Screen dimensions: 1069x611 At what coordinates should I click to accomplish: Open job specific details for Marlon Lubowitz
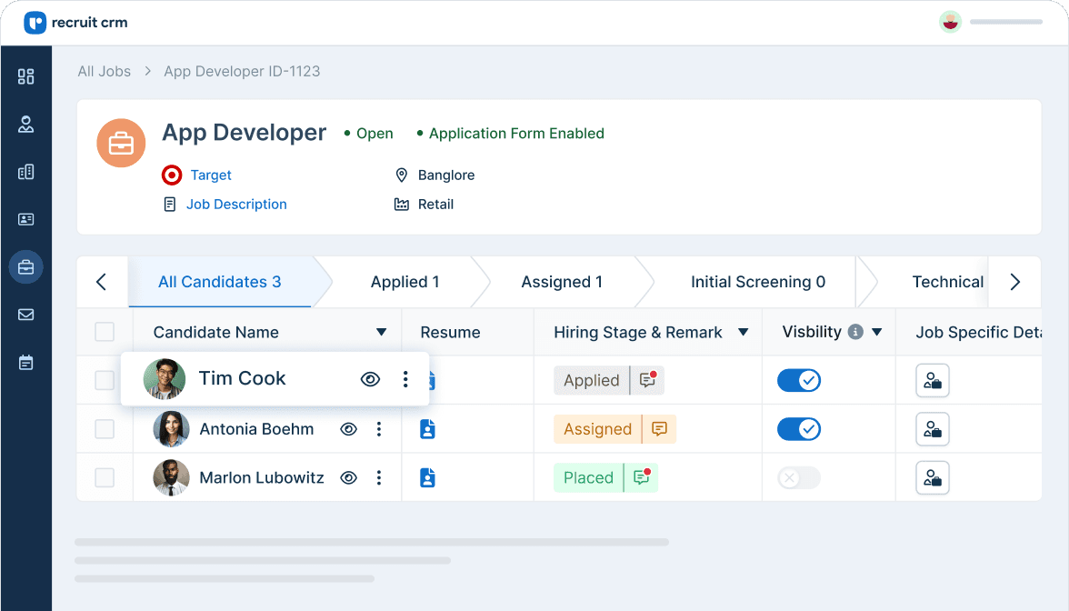[932, 477]
